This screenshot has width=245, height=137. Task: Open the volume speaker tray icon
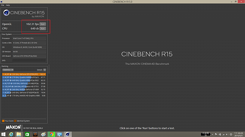[x=227, y=135]
